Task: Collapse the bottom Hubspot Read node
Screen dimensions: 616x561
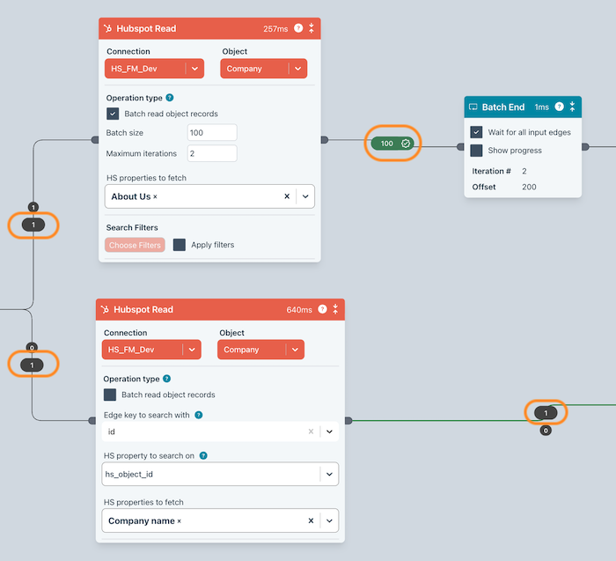Action: click(x=335, y=310)
